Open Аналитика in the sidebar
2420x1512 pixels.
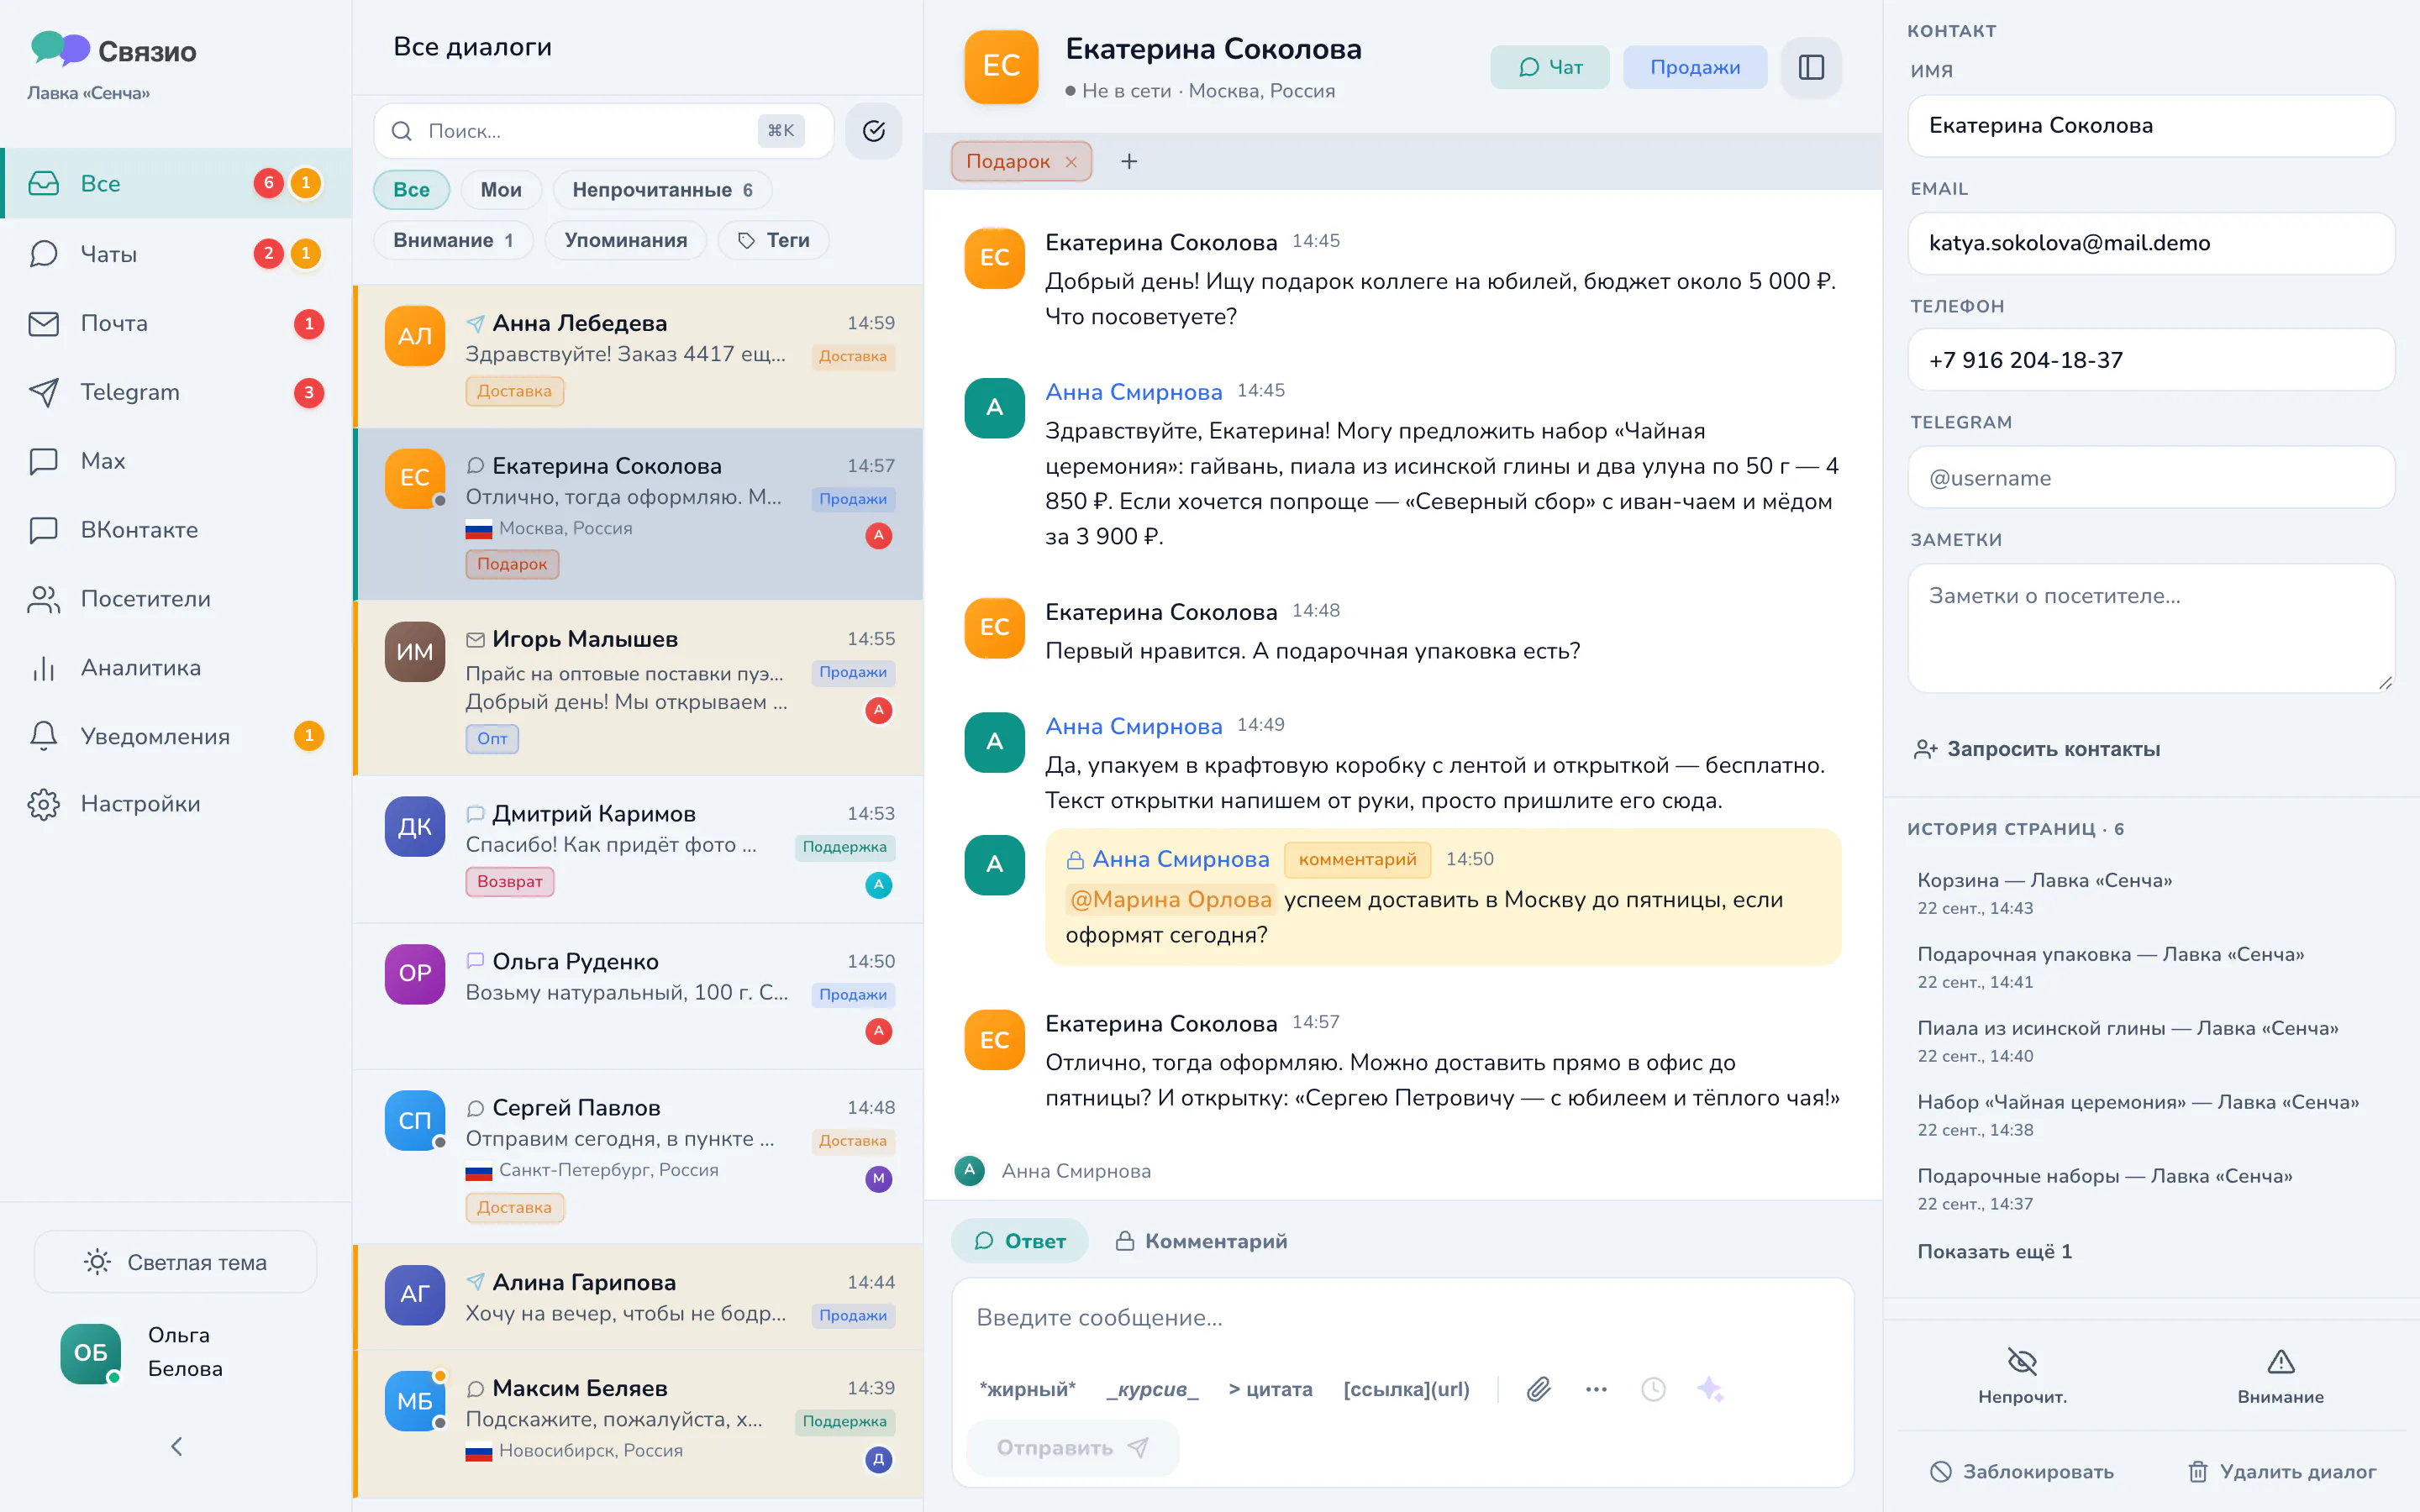pos(175,668)
